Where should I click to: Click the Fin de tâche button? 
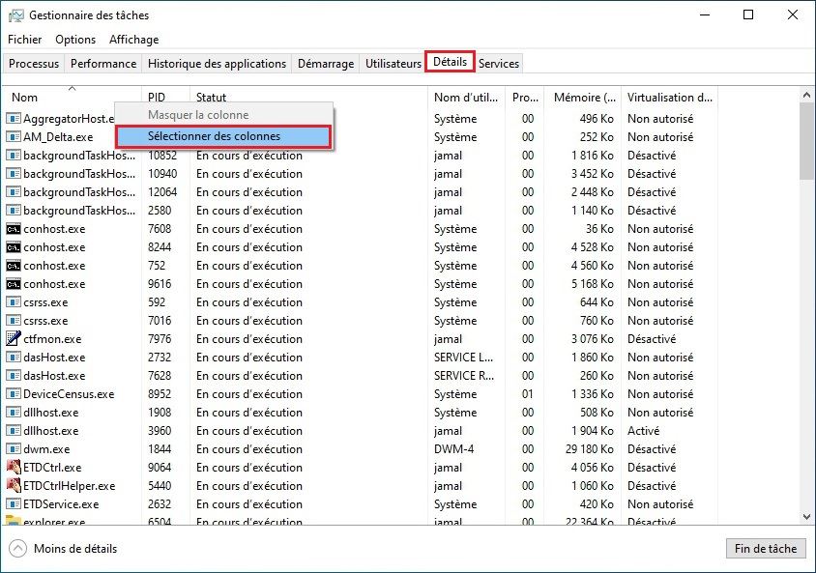766,548
